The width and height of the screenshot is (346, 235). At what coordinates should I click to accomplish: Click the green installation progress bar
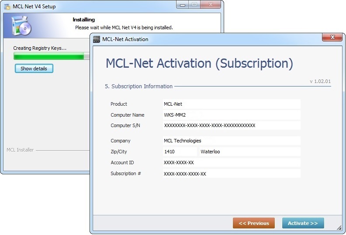[x=52, y=56]
